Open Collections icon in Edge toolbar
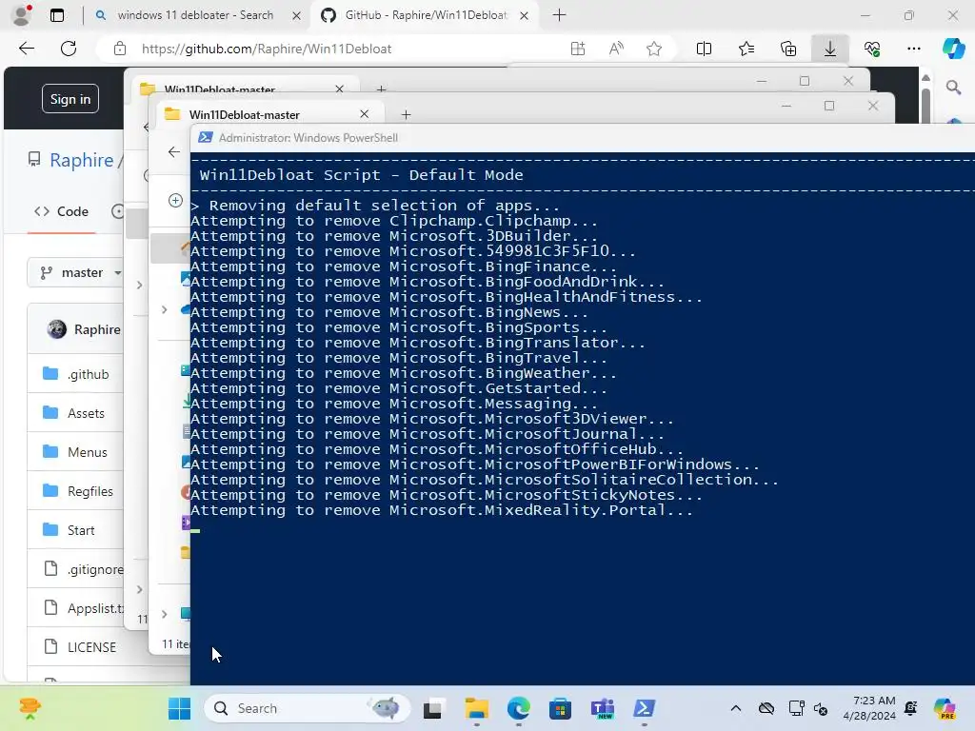Viewport: 975px width, 731px height. point(787,49)
